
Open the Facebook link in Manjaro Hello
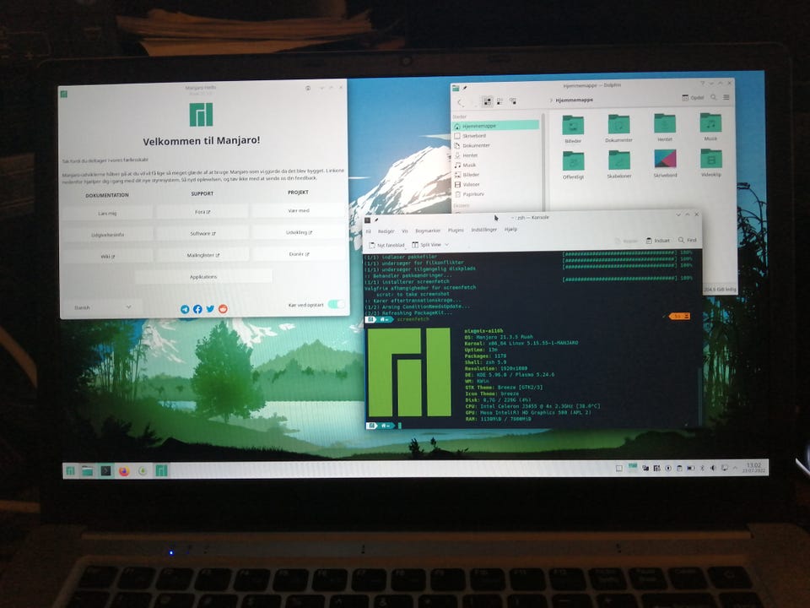pyautogui.click(x=197, y=309)
